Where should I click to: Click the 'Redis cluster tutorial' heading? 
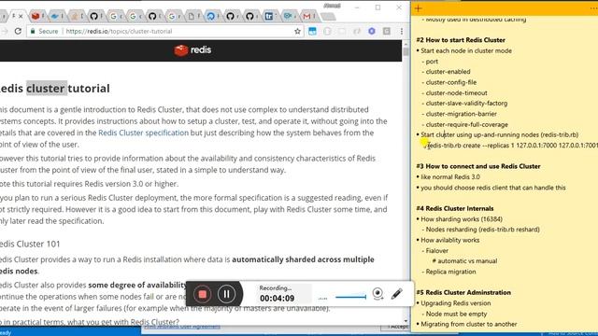(x=54, y=89)
